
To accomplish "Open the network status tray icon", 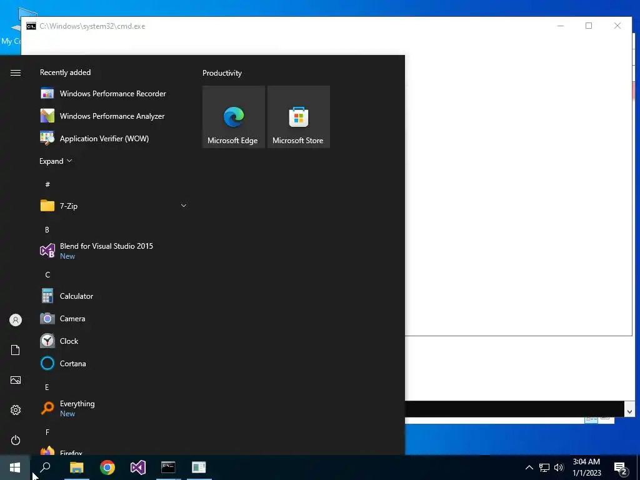I will tap(544, 467).
